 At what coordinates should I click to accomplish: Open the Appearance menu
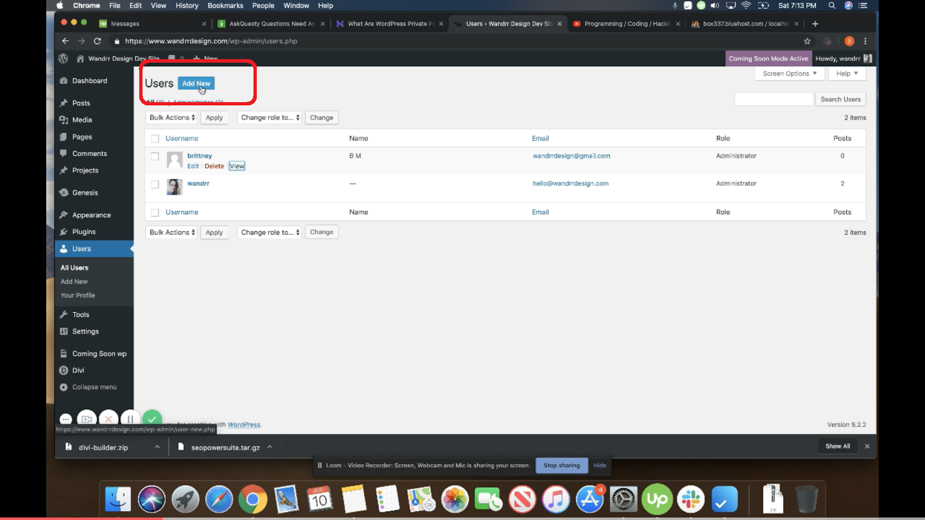click(91, 214)
